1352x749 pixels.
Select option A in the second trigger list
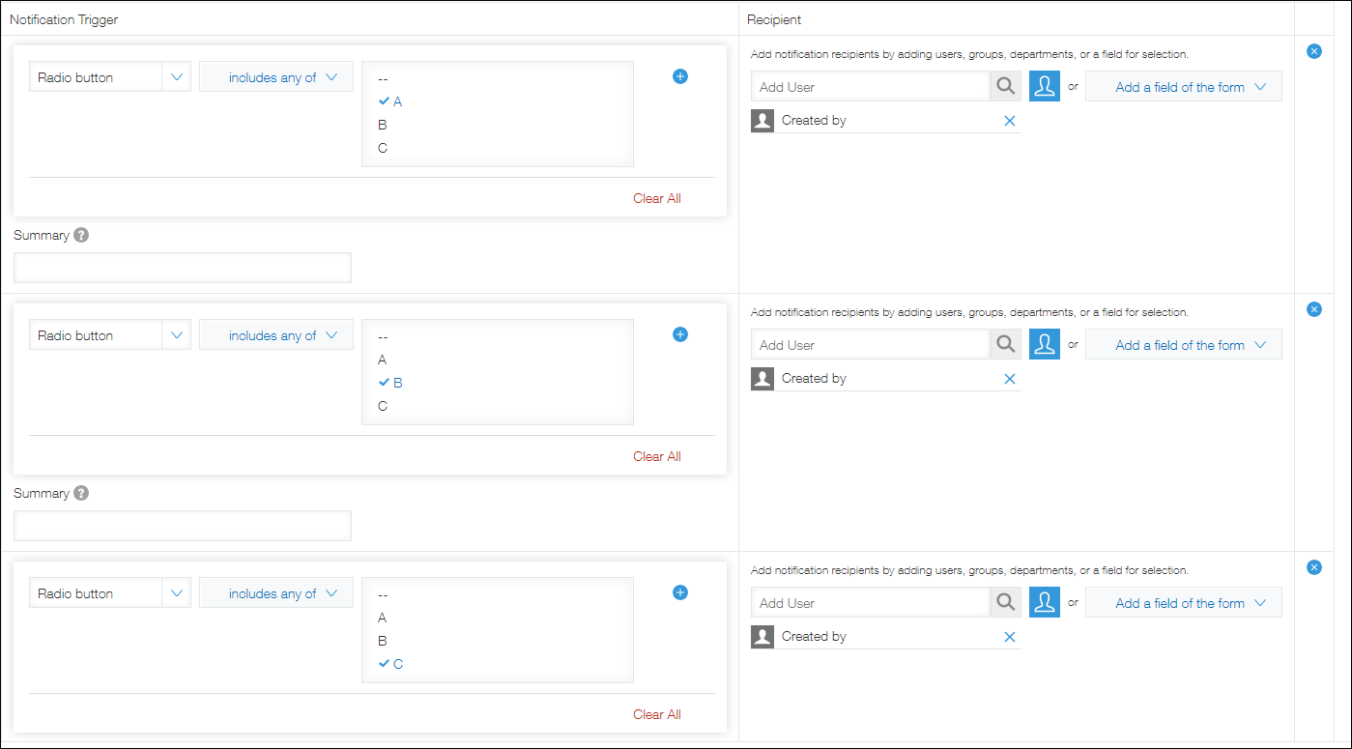point(383,360)
